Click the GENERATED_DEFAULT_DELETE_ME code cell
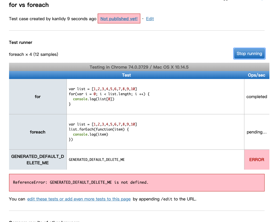This screenshot has width=271, height=222. 97,160
